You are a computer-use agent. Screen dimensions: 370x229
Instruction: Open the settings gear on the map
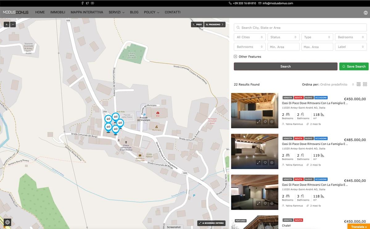pos(8,222)
